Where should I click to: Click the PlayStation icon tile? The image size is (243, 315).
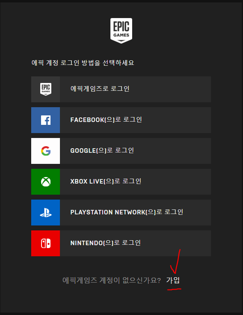(46, 212)
